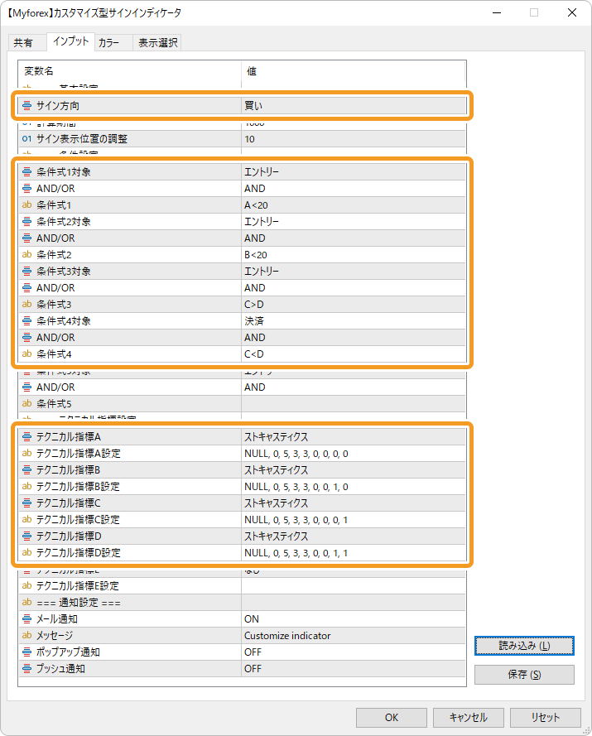Viewport: 592px width, 736px height.
Task: Click the string icon beside メッセージ
Action: point(26,636)
